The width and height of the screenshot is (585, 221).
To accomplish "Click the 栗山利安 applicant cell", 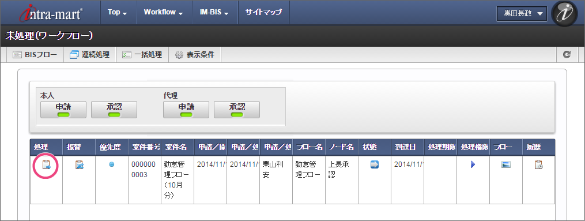I will click(276, 180).
